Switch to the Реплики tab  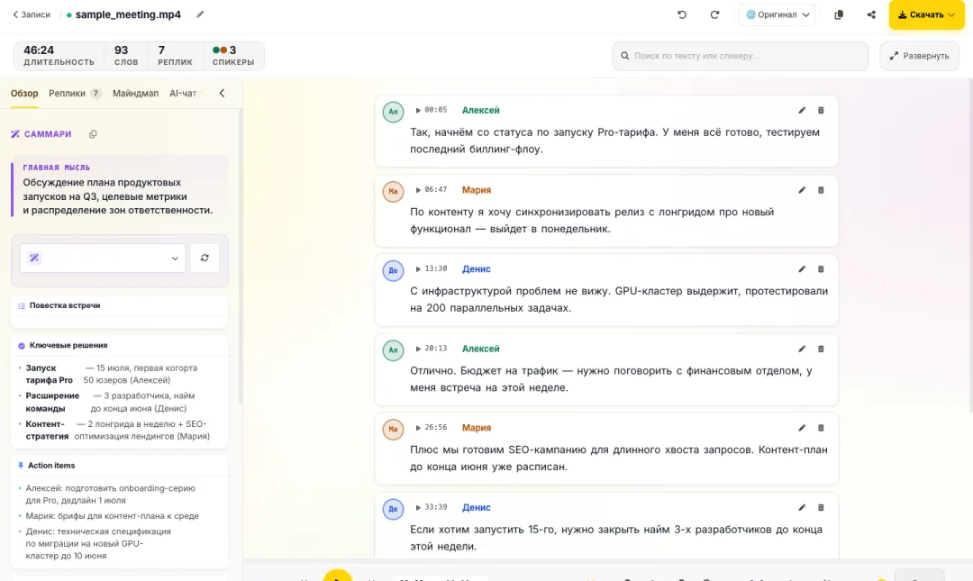[x=74, y=93]
